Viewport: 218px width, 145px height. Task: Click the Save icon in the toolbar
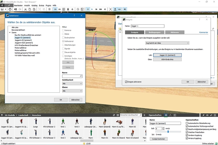(x=2, y=9)
